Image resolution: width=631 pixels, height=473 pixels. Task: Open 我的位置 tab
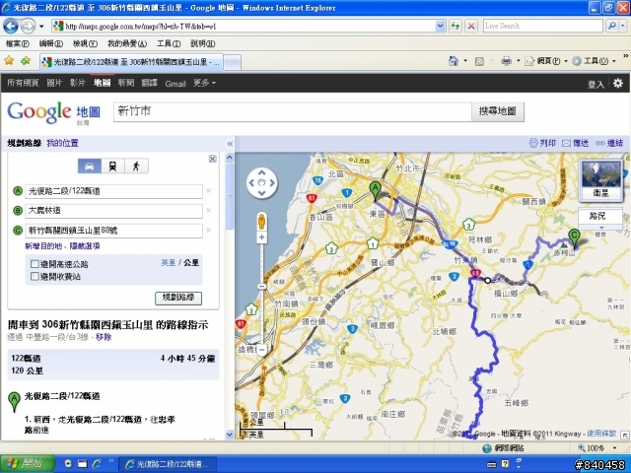point(62,143)
